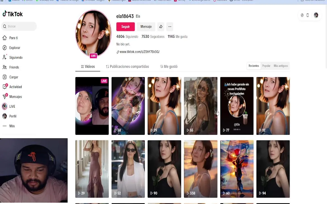327x204 pixels.
Task: Sort videos by Recientes
Action: [x=253, y=66]
